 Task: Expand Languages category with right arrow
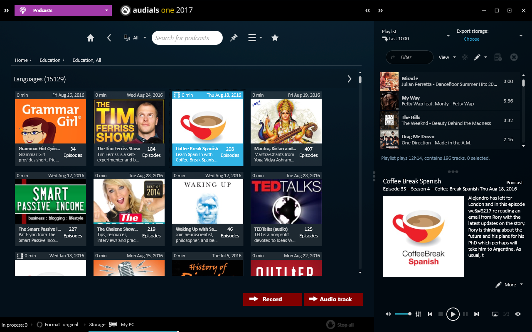coord(349,79)
